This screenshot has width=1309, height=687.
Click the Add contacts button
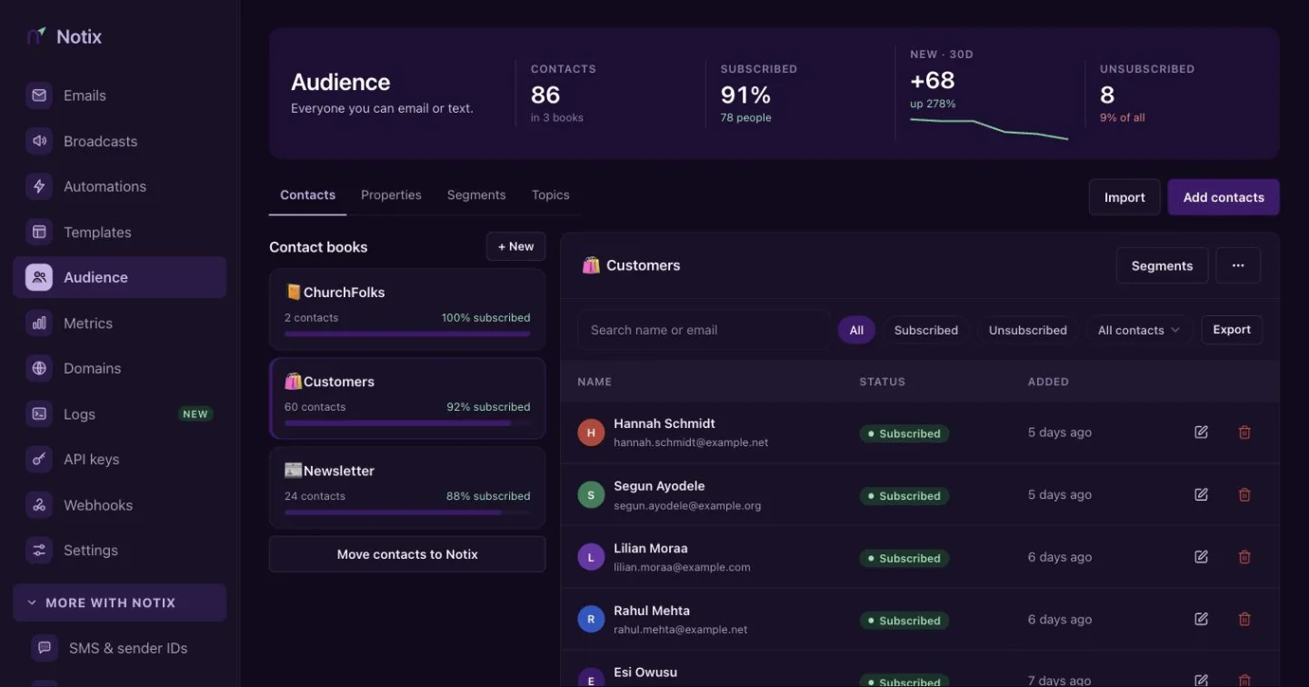(x=1224, y=197)
